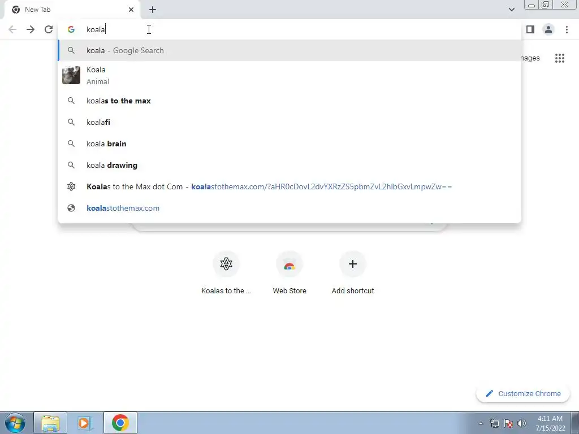Open the tab search dropdown chevron
The image size is (579, 434).
[511, 10]
